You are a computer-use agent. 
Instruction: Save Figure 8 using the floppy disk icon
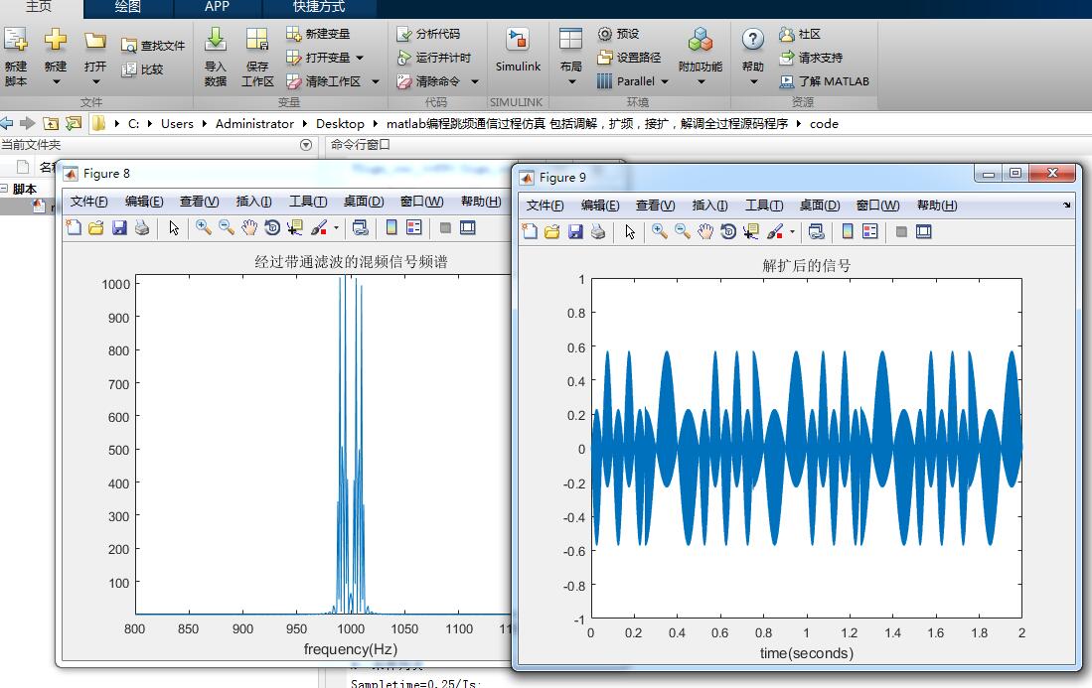tap(119, 227)
